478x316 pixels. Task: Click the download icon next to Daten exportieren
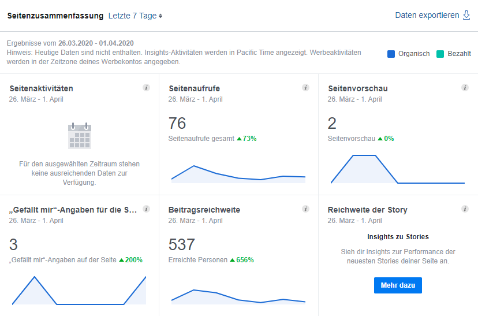point(466,15)
